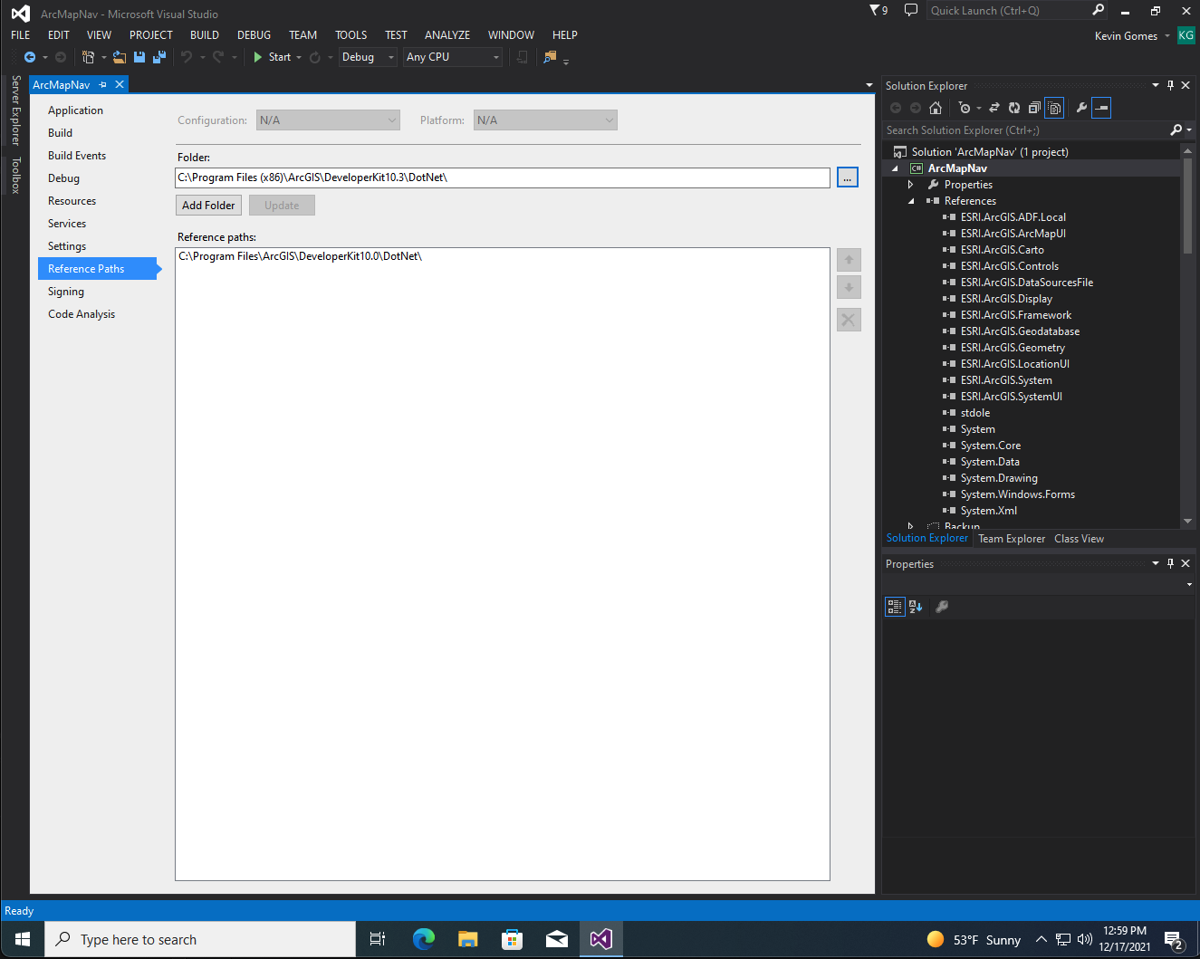
Task: Click the Save All toolbar icon
Action: pos(159,57)
